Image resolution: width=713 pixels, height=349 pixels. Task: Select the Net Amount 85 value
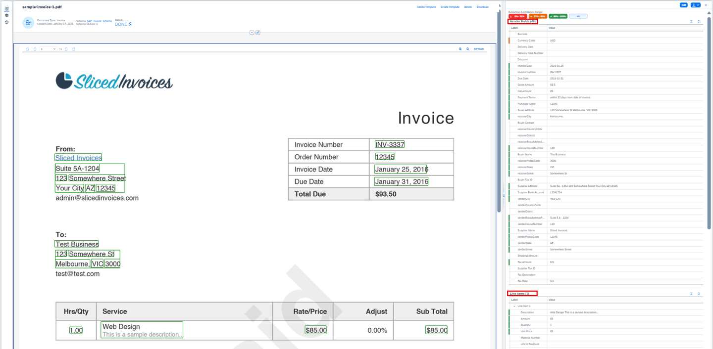[552, 91]
